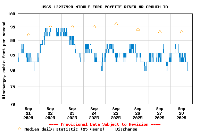200x133 pixels.
Task: Click the Sep 22 2025 date label
Action: click(x=50, y=113)
